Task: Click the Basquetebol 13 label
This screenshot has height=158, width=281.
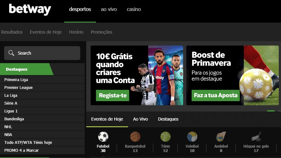Action: [135, 148]
